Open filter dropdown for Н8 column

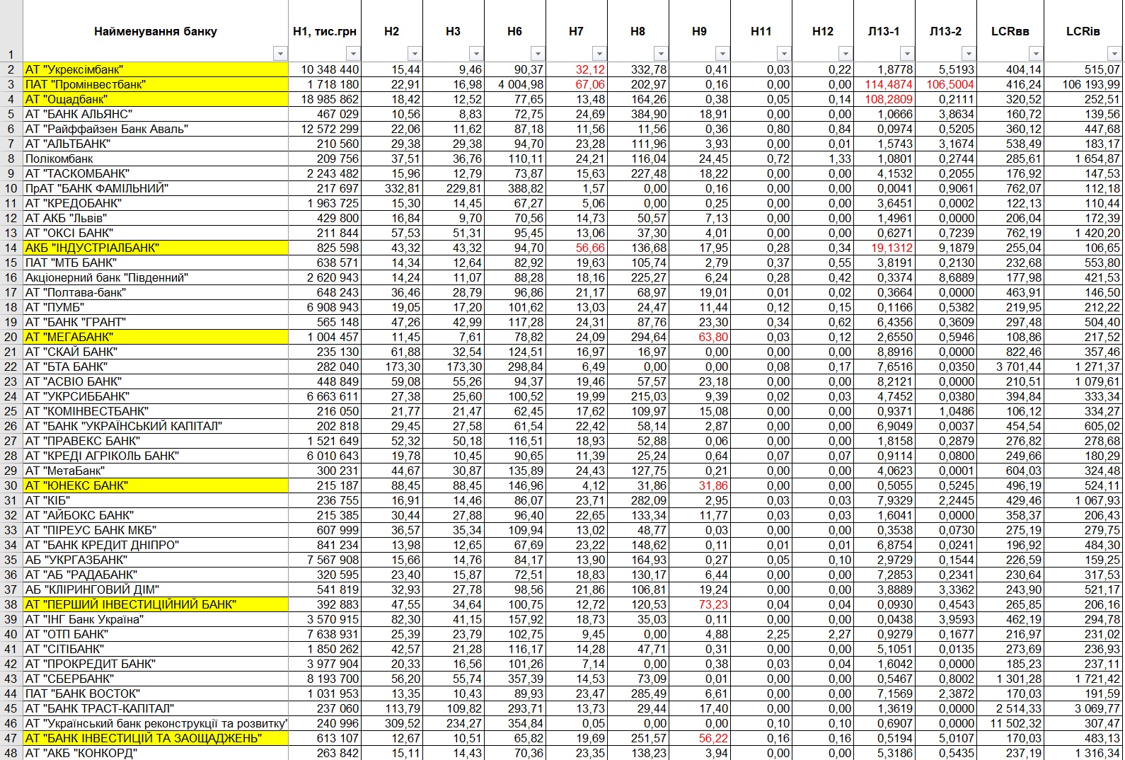pos(660,54)
